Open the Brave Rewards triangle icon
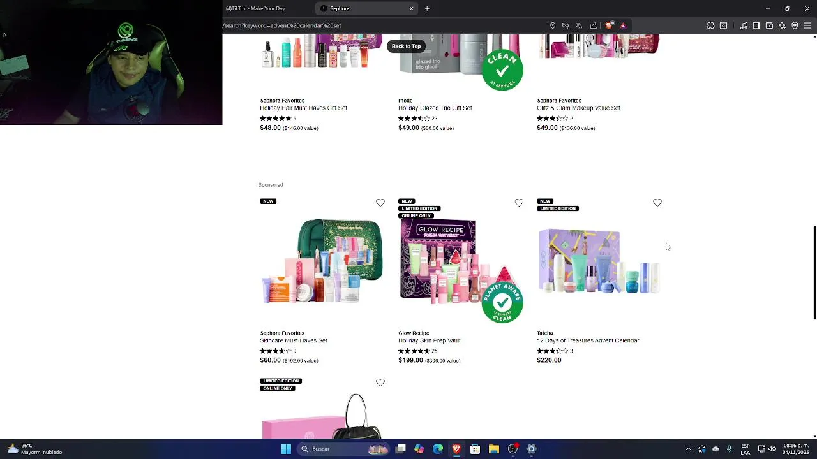 pos(623,25)
